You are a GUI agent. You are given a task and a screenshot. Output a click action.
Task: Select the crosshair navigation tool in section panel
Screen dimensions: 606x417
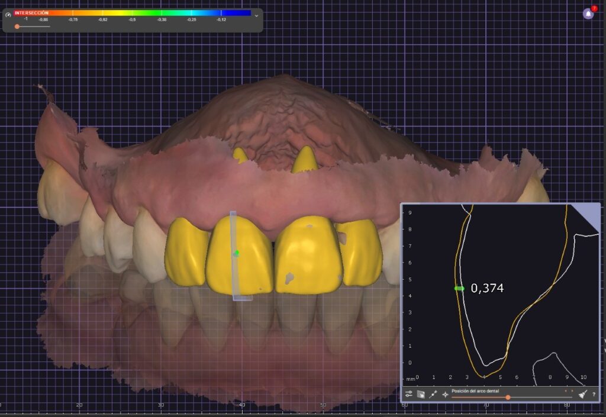[445, 394]
